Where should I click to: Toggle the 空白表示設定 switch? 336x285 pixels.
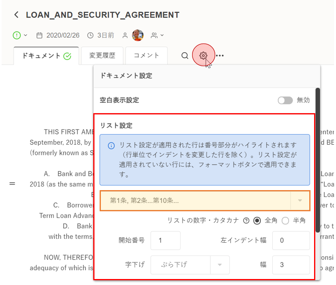(285, 100)
